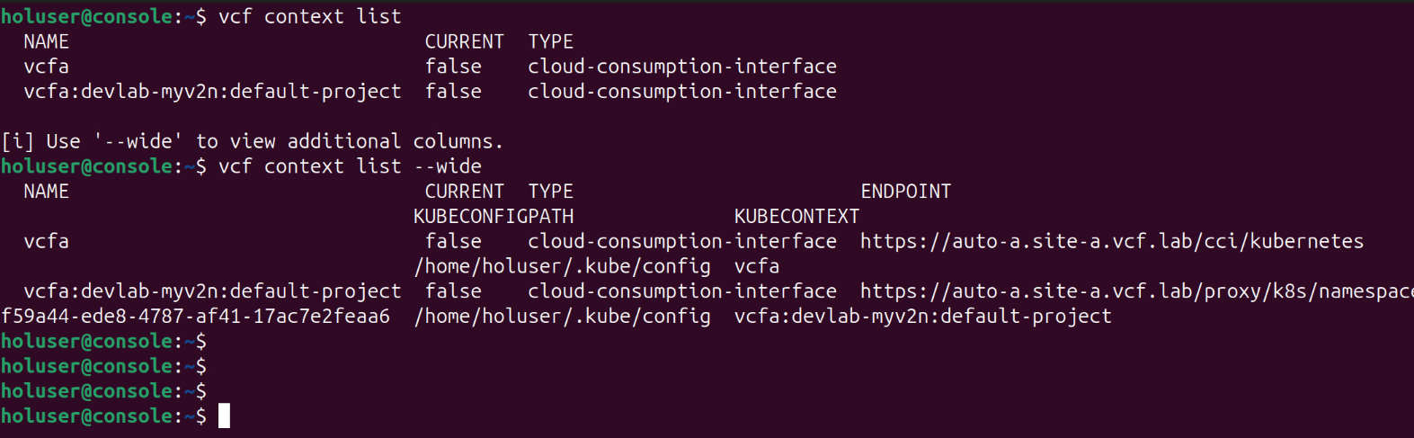Image resolution: width=1414 pixels, height=438 pixels.
Task: Select the KUBECONFIGPATH column header
Action: [x=493, y=217]
